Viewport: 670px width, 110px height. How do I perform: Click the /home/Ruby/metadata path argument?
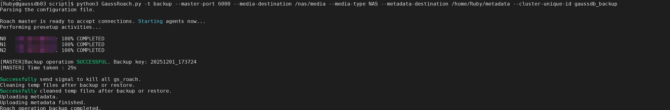coord(481,4)
